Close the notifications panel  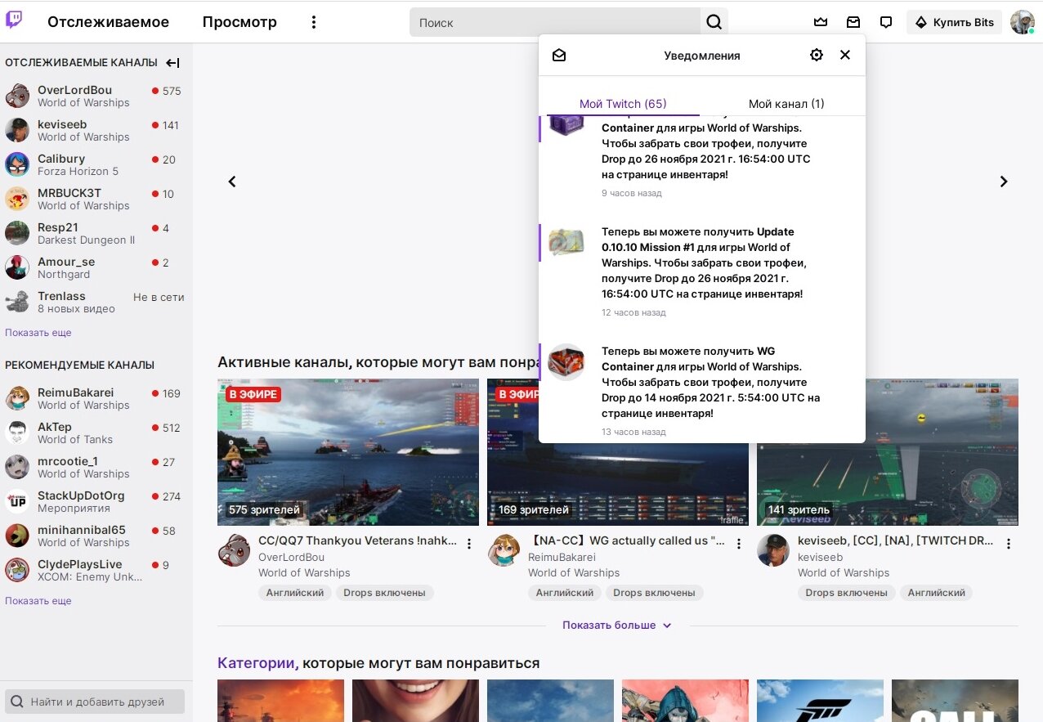coord(845,55)
